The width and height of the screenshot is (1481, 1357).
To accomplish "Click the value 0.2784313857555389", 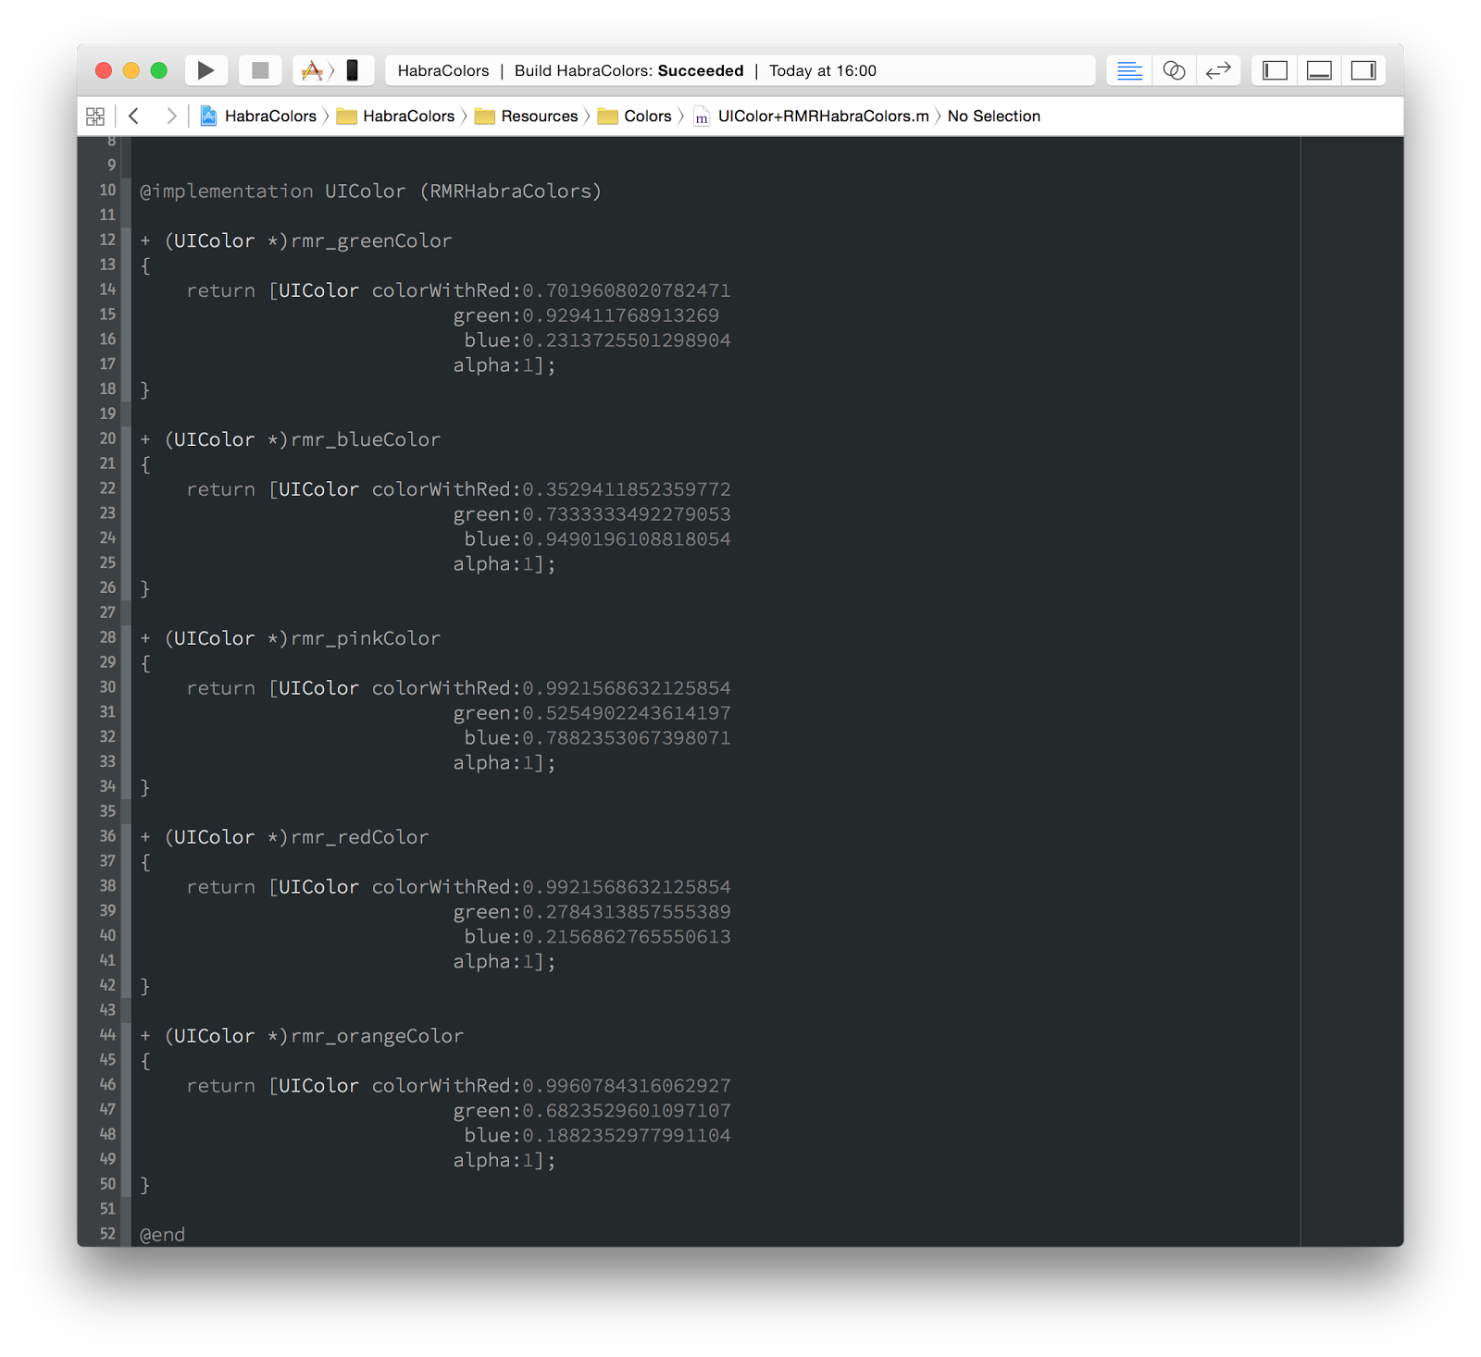I will (x=627, y=912).
